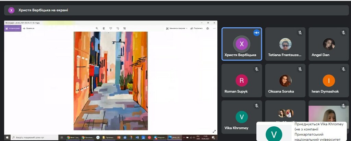The image size is (351, 141).
Task: Click 'Христя Вербіцька на екрані' banner text
Action: click(43, 10)
